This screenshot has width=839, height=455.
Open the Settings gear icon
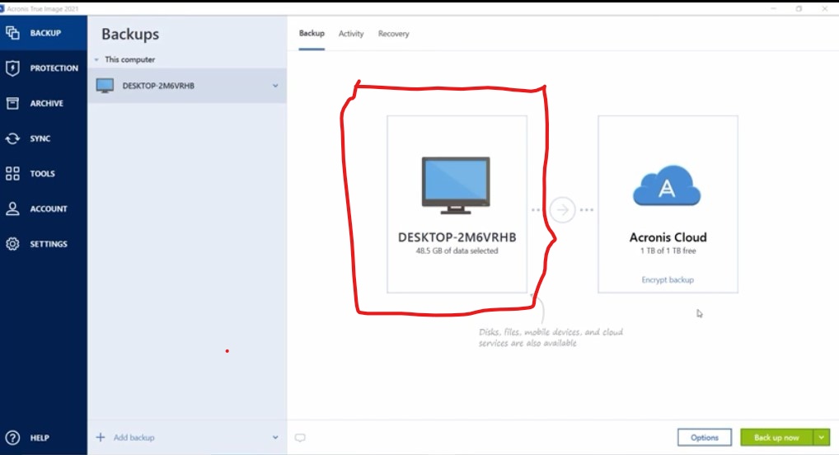[x=12, y=243]
